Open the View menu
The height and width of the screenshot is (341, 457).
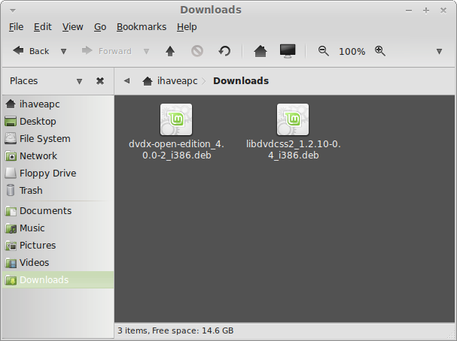(x=72, y=27)
